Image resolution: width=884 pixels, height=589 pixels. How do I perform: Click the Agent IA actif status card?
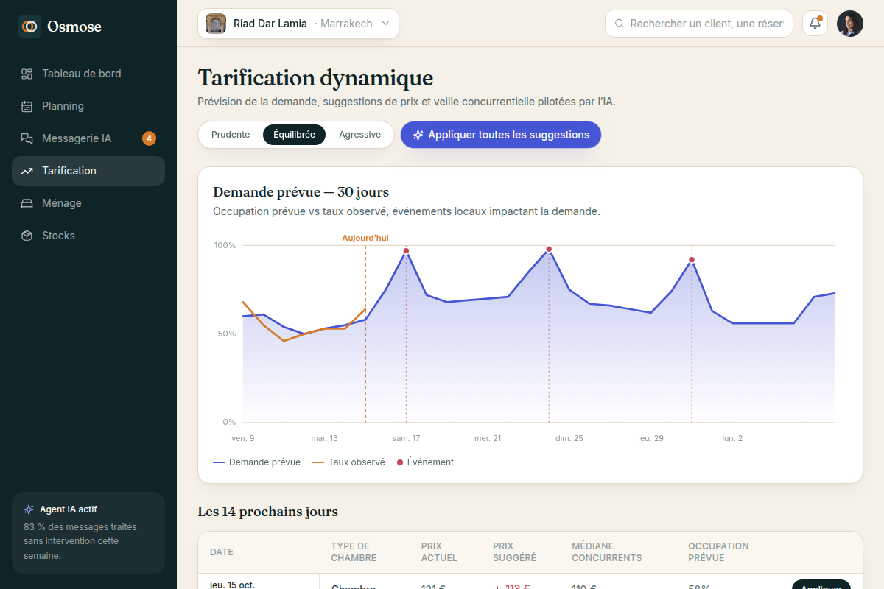tap(88, 533)
